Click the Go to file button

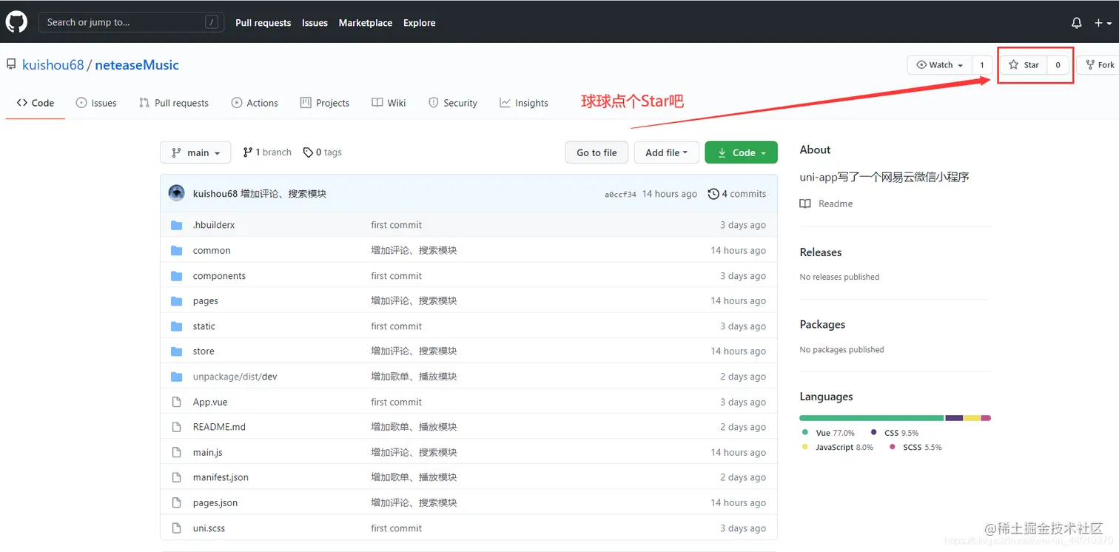coord(597,152)
